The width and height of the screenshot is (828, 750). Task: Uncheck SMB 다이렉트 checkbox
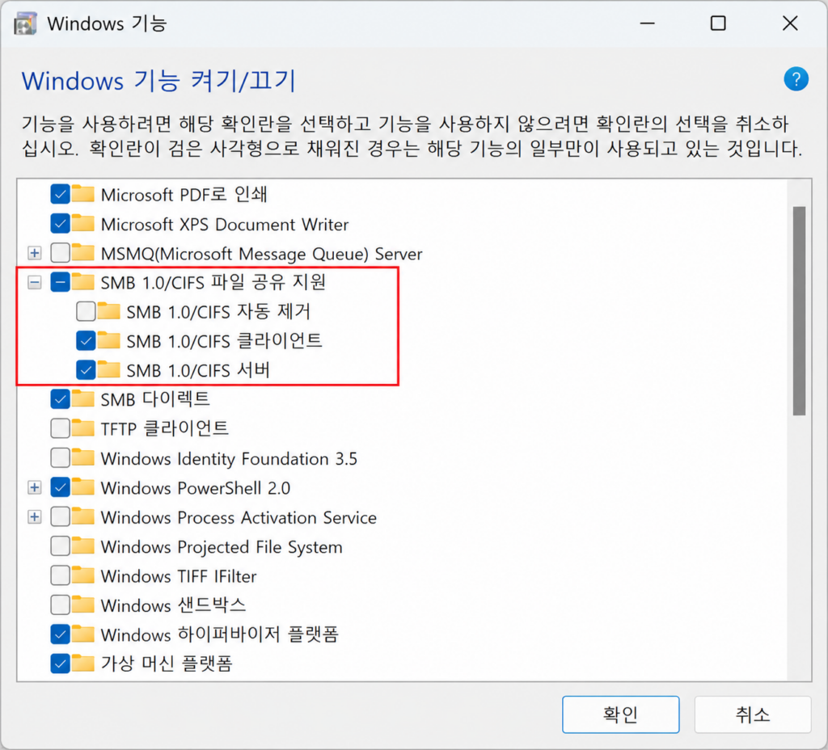click(60, 399)
